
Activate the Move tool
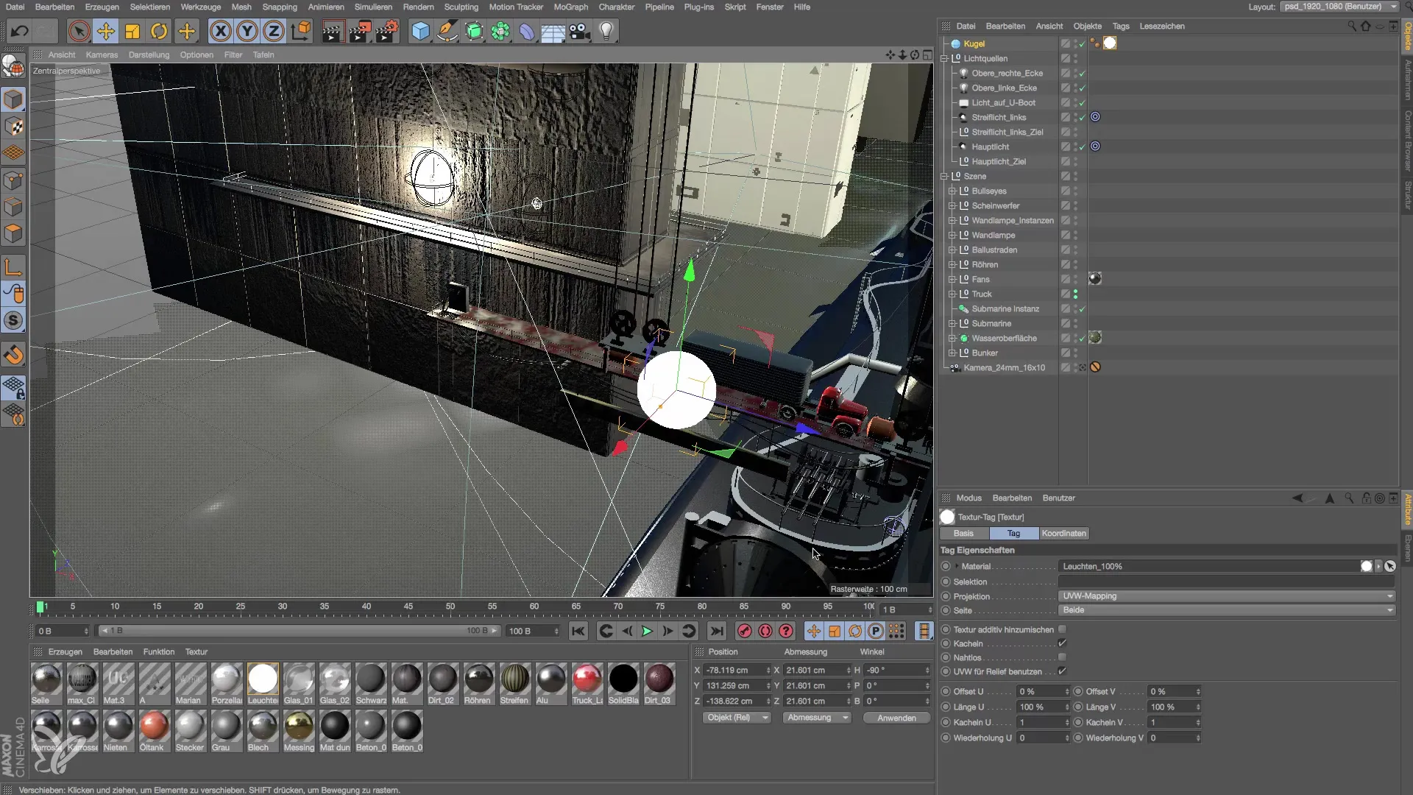pyautogui.click(x=106, y=31)
